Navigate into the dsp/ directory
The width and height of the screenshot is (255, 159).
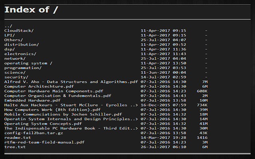click(10, 49)
